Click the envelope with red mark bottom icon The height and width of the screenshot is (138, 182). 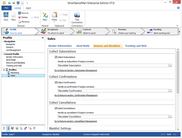(x=30, y=128)
